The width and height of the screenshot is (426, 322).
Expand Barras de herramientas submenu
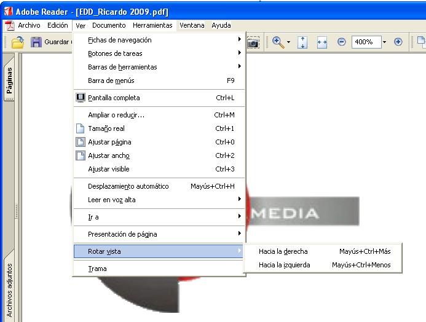pyautogui.click(x=159, y=67)
